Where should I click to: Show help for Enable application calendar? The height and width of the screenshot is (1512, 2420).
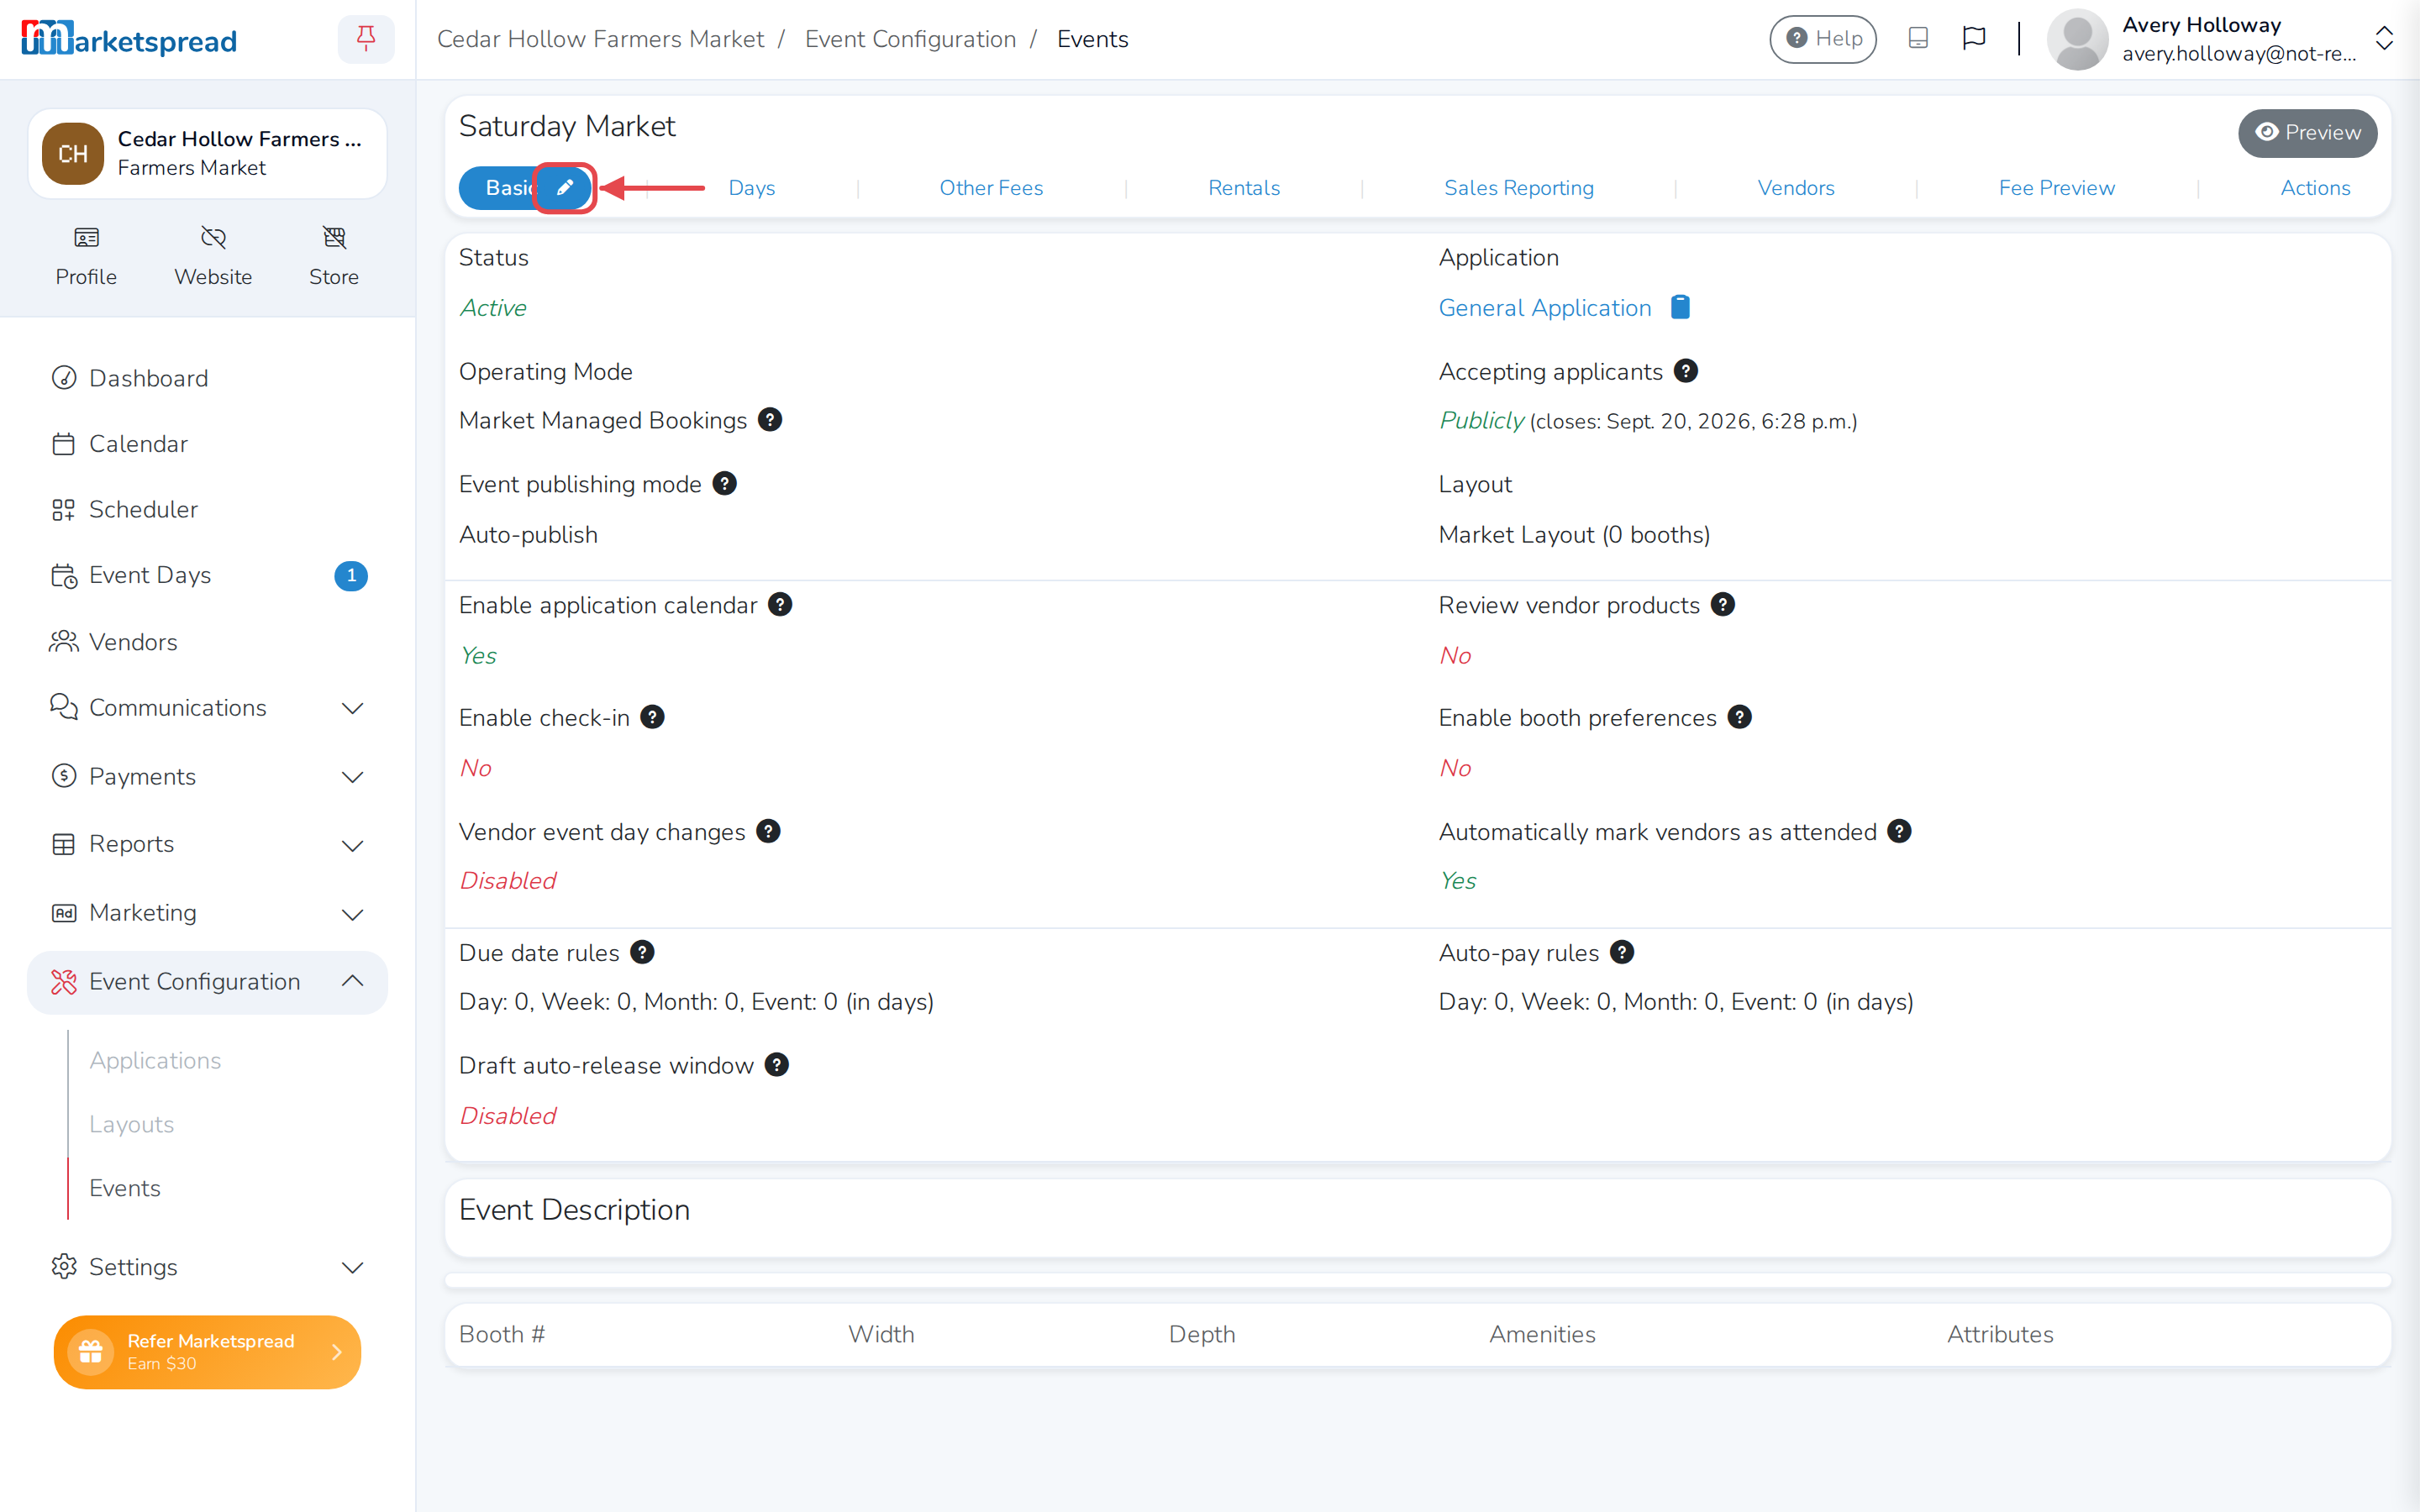click(780, 605)
